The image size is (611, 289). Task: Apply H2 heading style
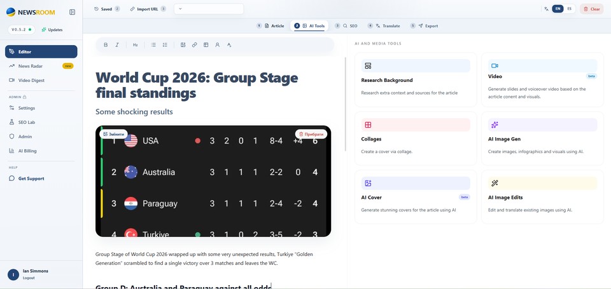tap(135, 44)
